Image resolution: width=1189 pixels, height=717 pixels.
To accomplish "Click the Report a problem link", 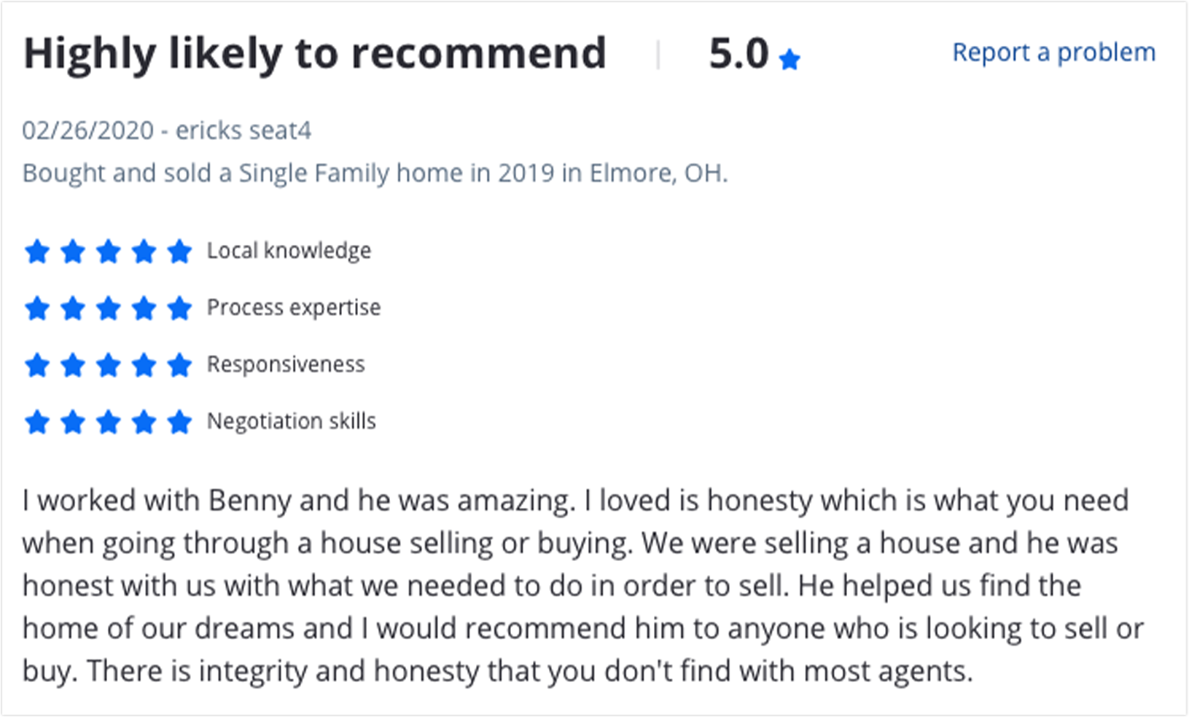I will point(1053,52).
